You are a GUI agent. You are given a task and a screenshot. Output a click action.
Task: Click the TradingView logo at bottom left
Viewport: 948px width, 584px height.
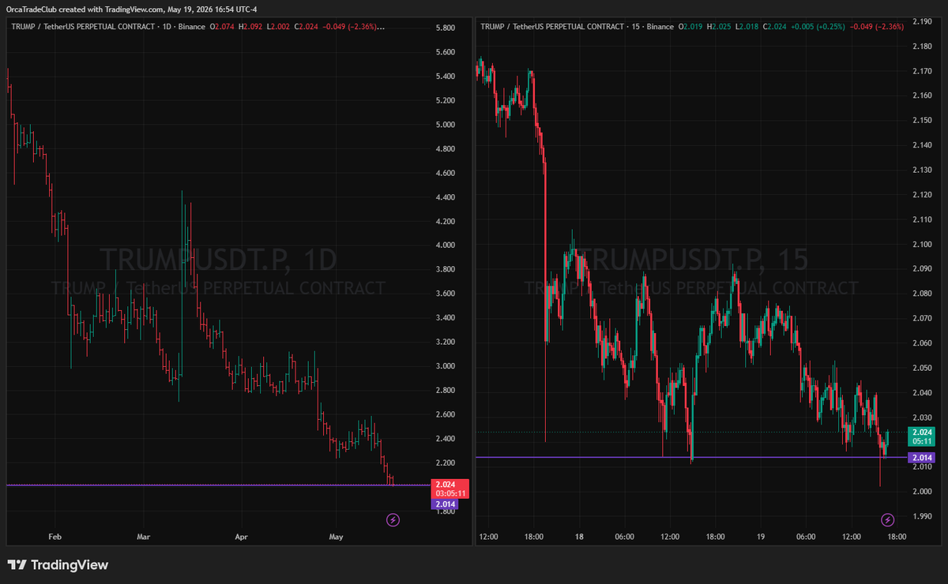(58, 565)
